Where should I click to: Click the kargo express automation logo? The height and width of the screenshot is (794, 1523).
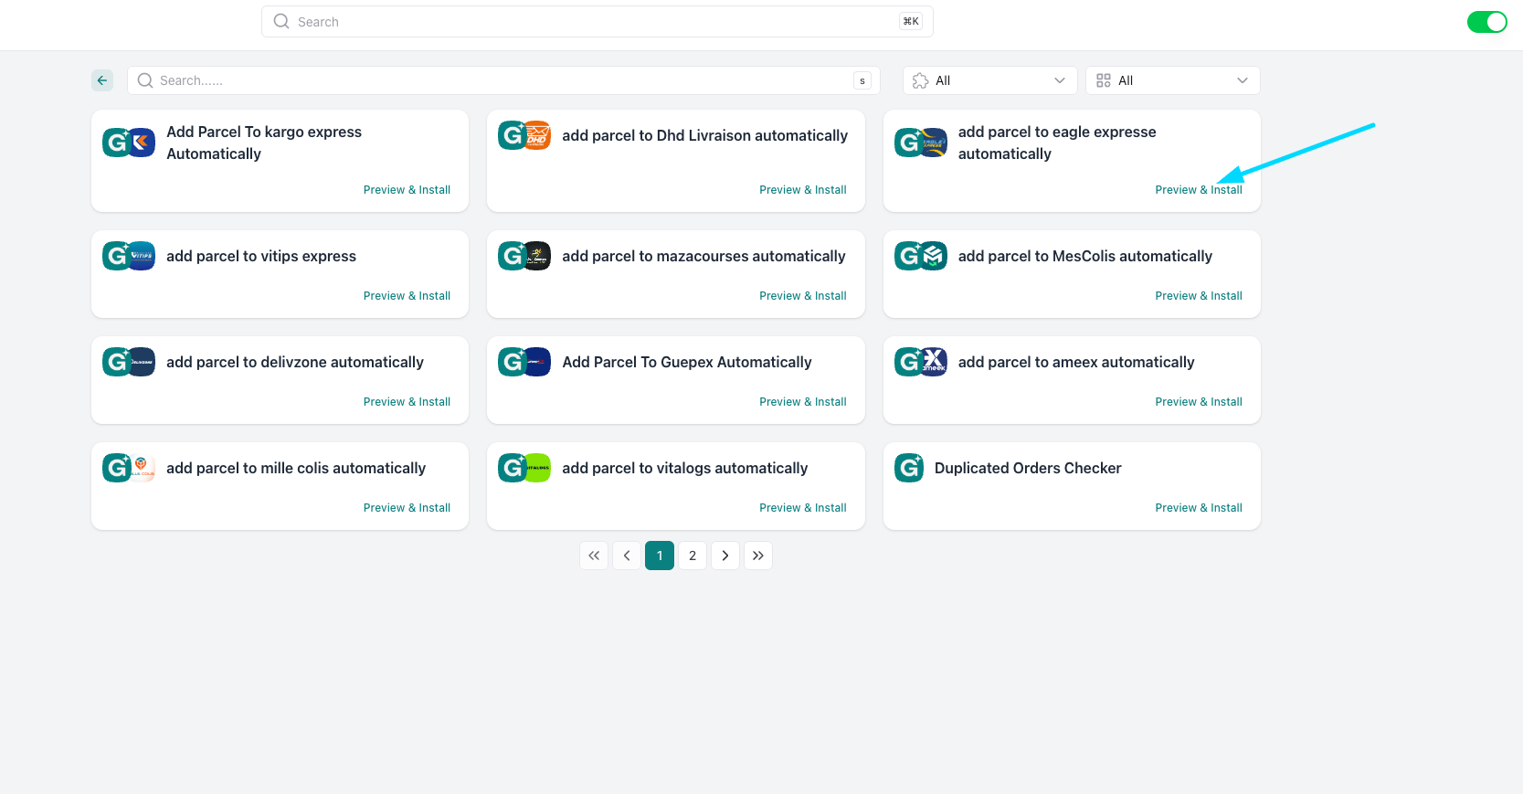click(x=129, y=143)
